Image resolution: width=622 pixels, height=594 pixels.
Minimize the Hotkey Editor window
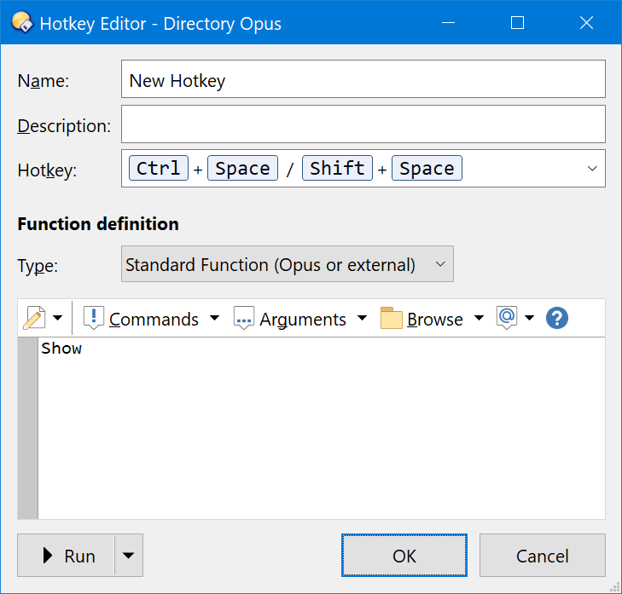coord(448,23)
